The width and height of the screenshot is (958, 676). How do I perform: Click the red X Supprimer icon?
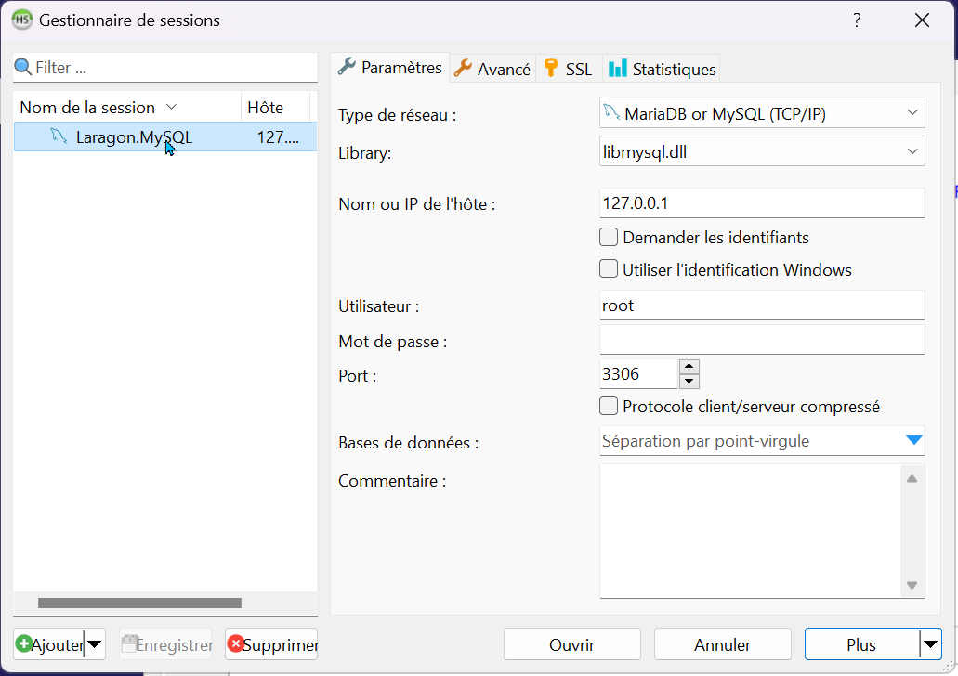click(x=236, y=644)
